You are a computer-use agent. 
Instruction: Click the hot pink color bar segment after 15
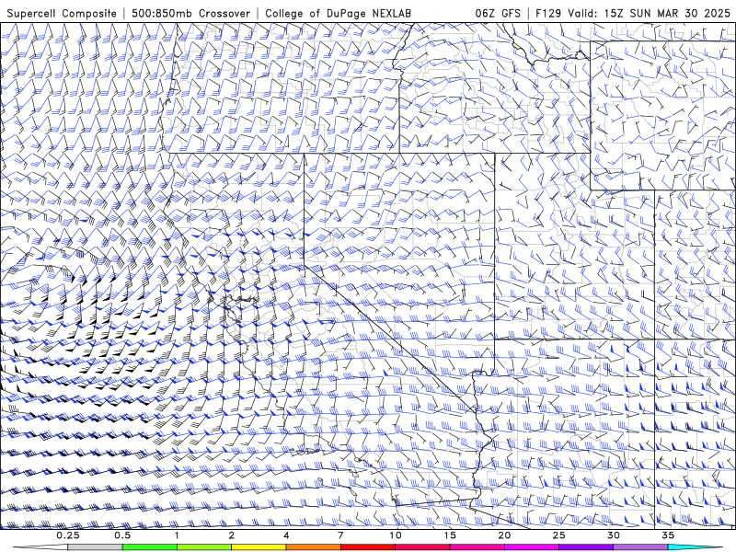[477, 547]
